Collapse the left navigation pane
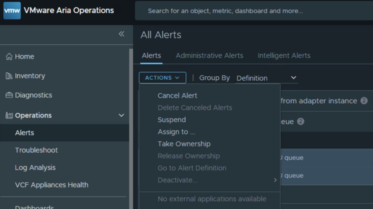This screenshot has width=373, height=209. pyautogui.click(x=121, y=34)
